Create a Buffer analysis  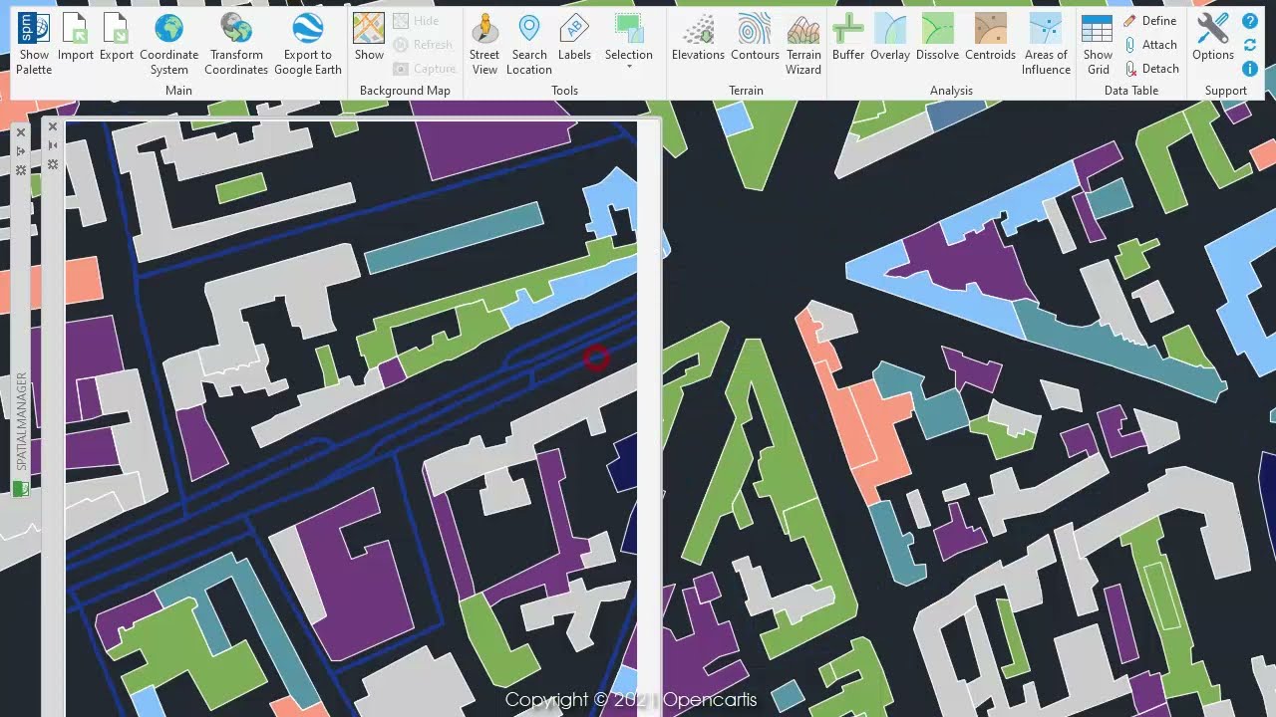[x=848, y=38]
